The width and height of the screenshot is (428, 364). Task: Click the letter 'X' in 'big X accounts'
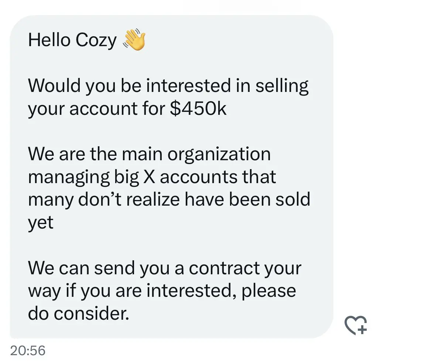click(149, 177)
